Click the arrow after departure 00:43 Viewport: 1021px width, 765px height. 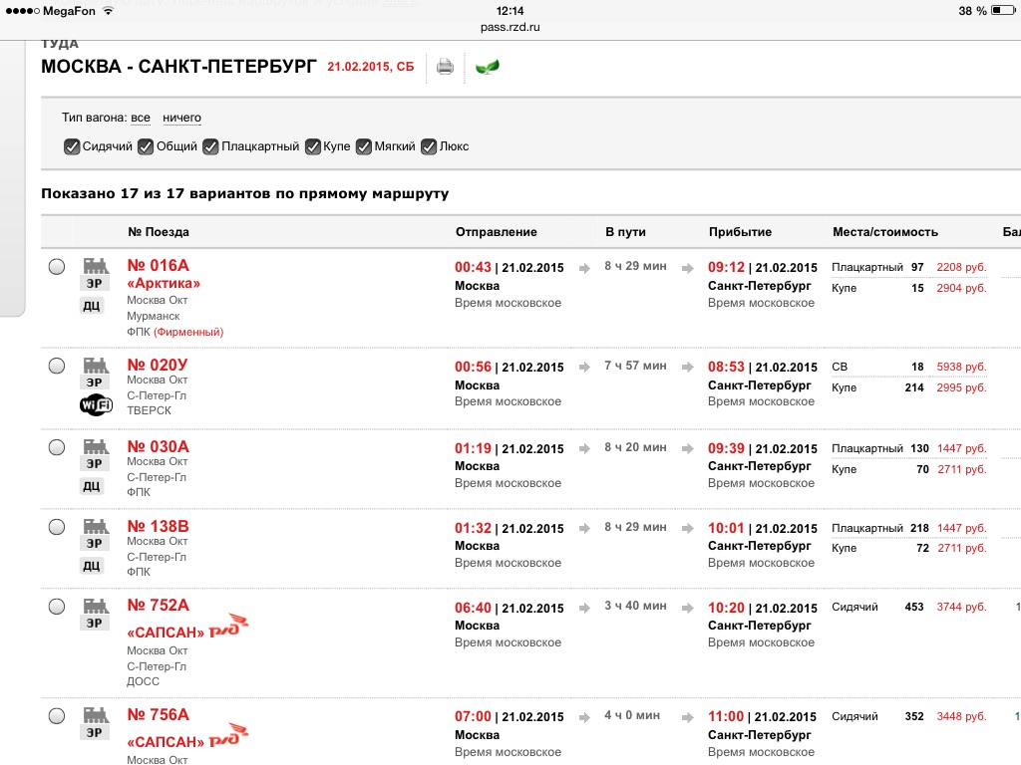coord(584,268)
